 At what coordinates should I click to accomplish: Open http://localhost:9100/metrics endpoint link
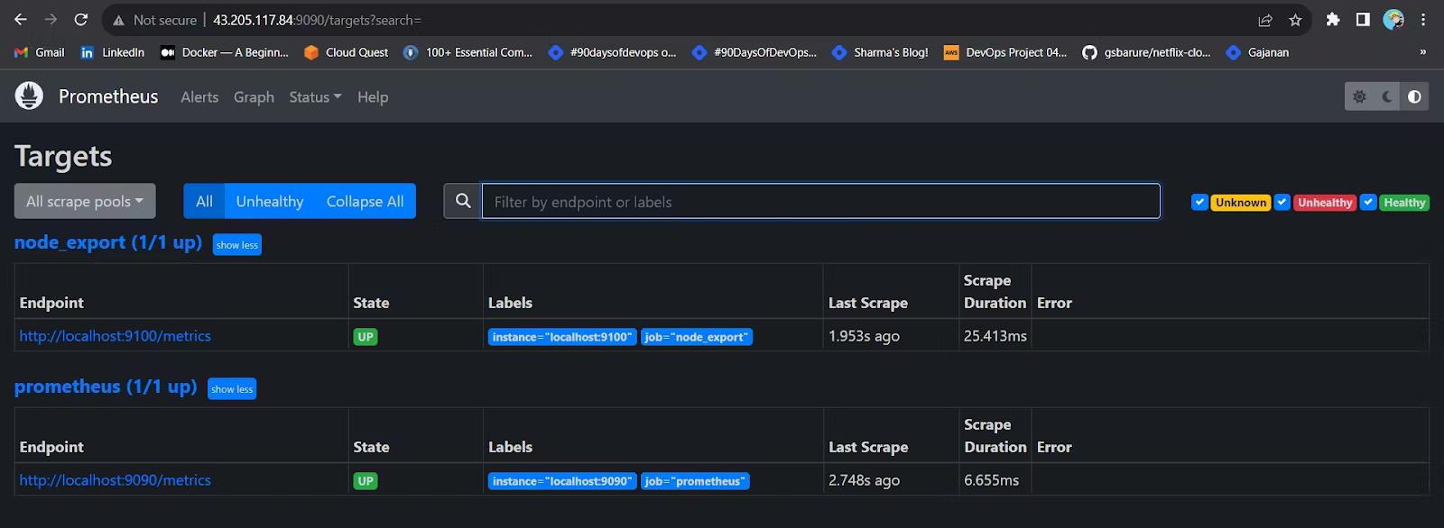click(116, 336)
